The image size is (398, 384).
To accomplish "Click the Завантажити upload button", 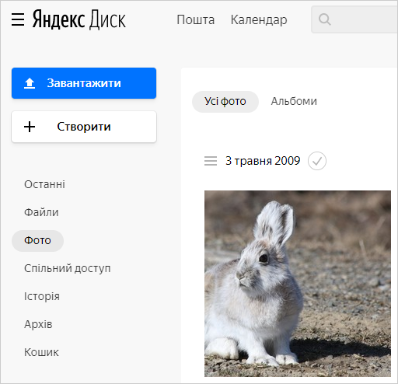I will (84, 83).
